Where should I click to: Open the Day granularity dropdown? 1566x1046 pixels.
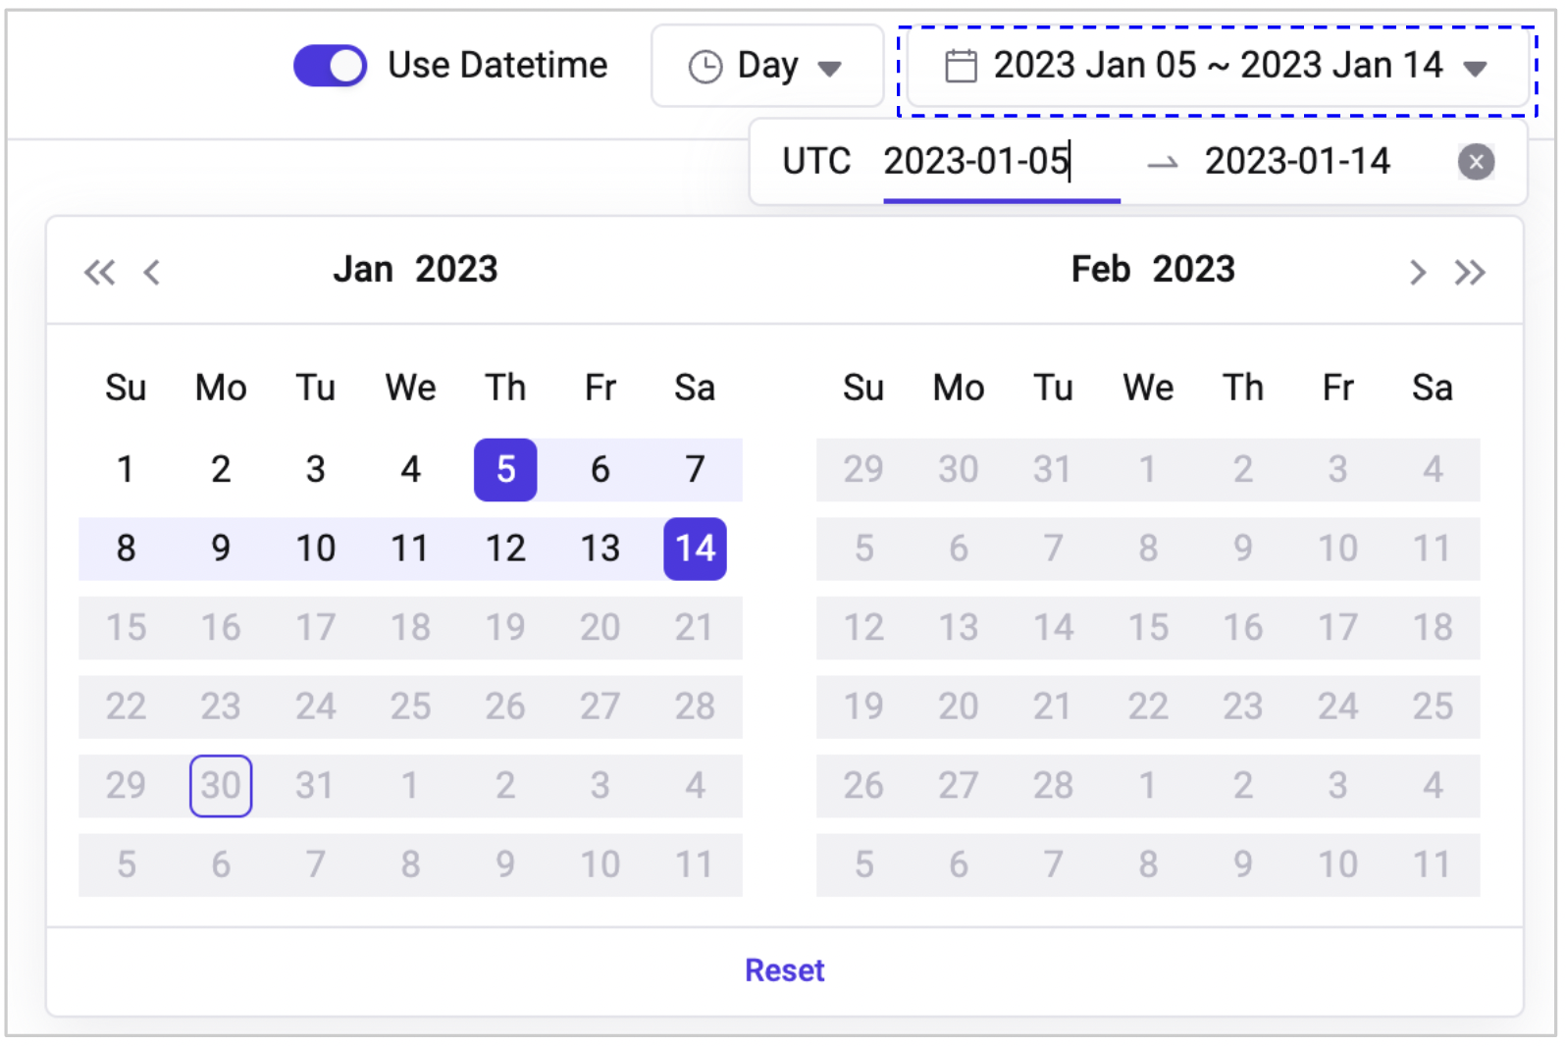pyautogui.click(x=767, y=67)
